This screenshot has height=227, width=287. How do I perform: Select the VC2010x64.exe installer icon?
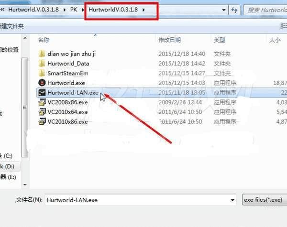(42, 112)
